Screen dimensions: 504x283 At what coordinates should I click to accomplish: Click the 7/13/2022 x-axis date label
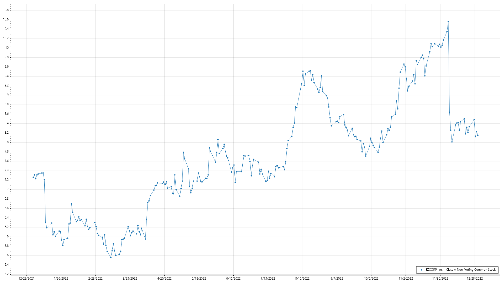pyautogui.click(x=268, y=279)
